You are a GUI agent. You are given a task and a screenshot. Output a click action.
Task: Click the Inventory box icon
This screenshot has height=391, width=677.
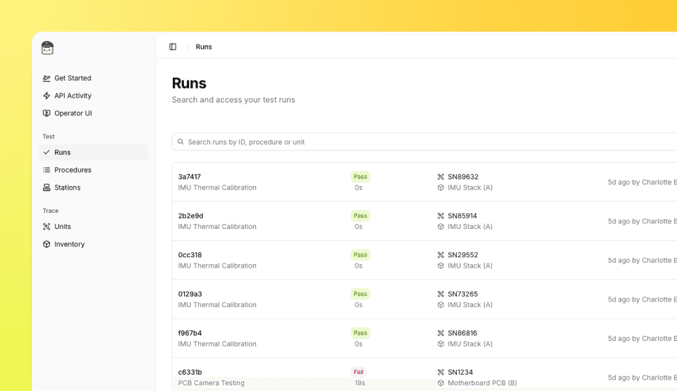tap(47, 244)
